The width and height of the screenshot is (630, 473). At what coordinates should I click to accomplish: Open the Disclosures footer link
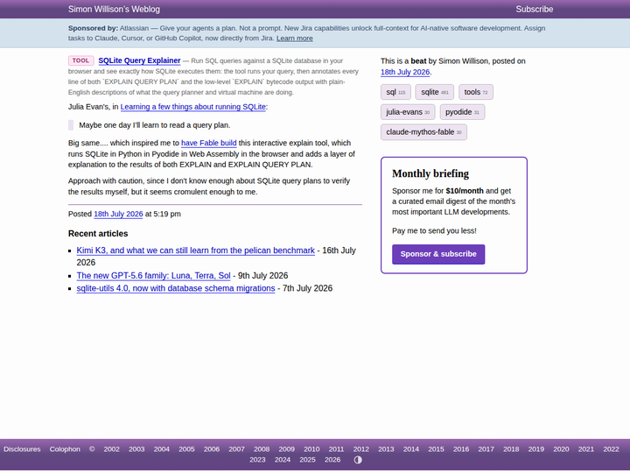tap(22, 448)
